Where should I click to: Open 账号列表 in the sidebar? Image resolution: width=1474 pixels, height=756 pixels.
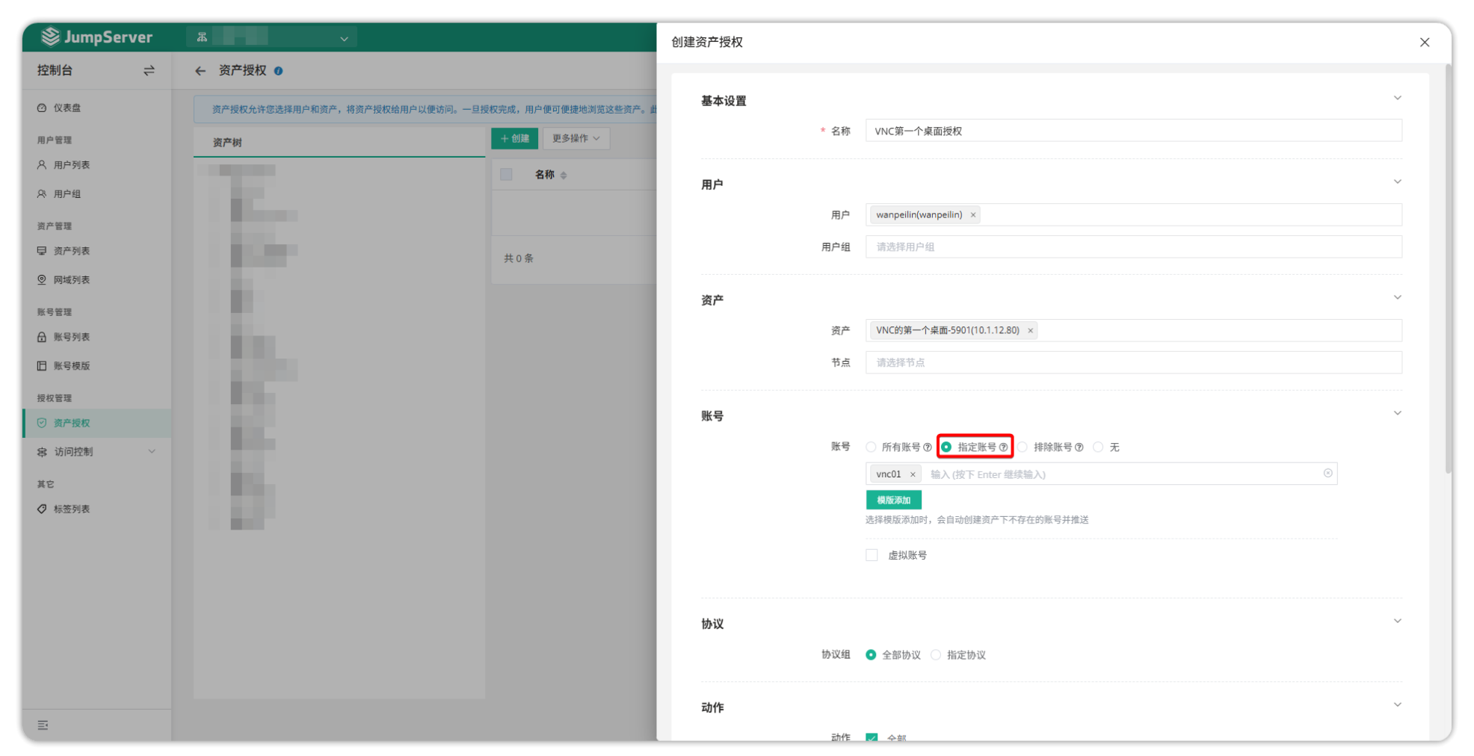pos(72,337)
